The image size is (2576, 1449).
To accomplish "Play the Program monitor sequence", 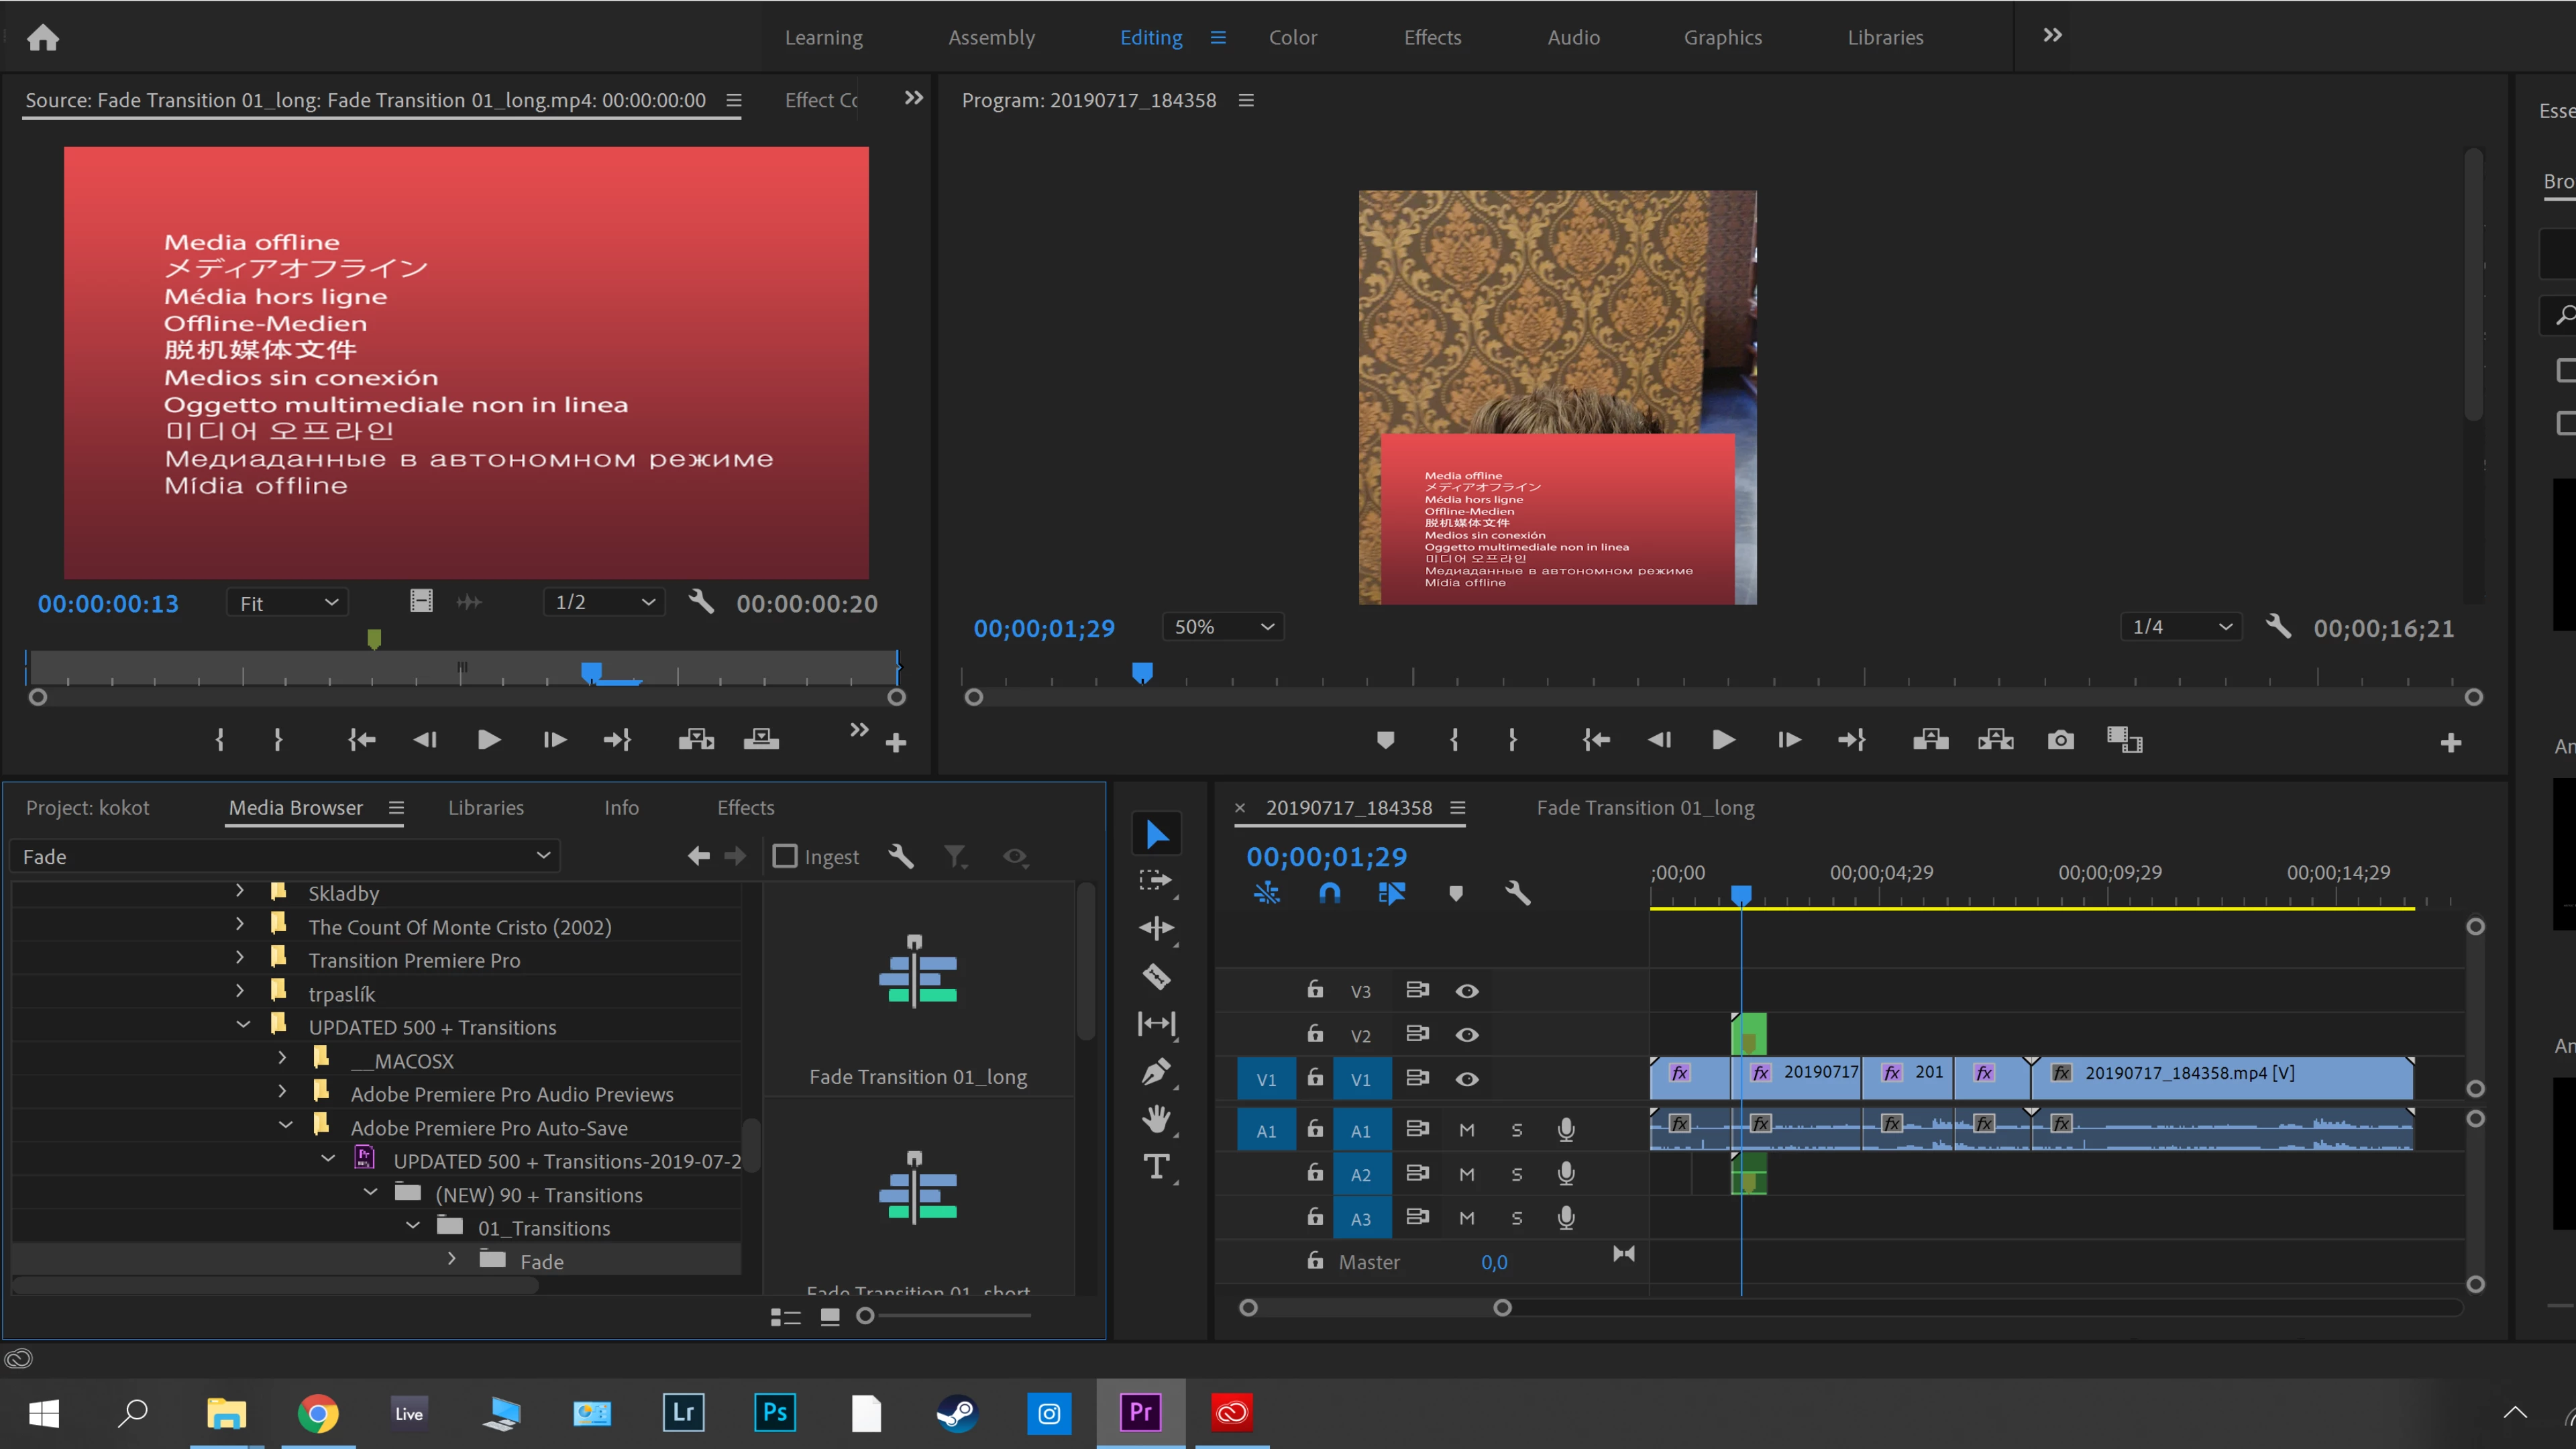I will [1723, 740].
